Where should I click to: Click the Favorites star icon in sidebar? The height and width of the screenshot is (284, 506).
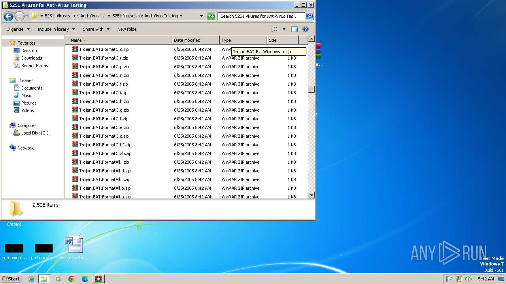pos(12,43)
